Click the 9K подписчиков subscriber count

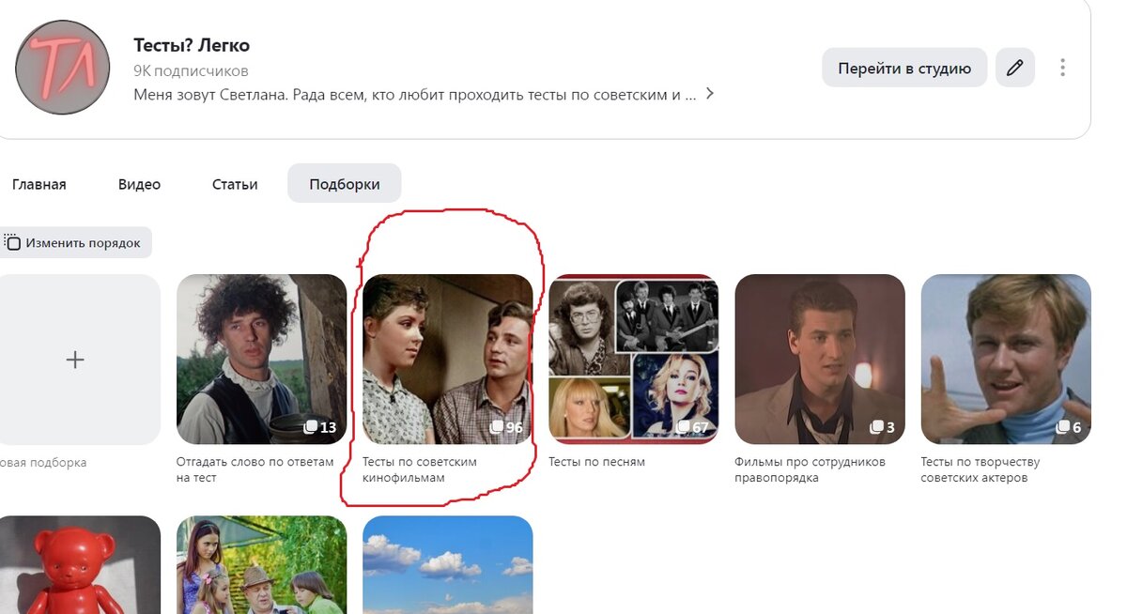[x=191, y=71]
